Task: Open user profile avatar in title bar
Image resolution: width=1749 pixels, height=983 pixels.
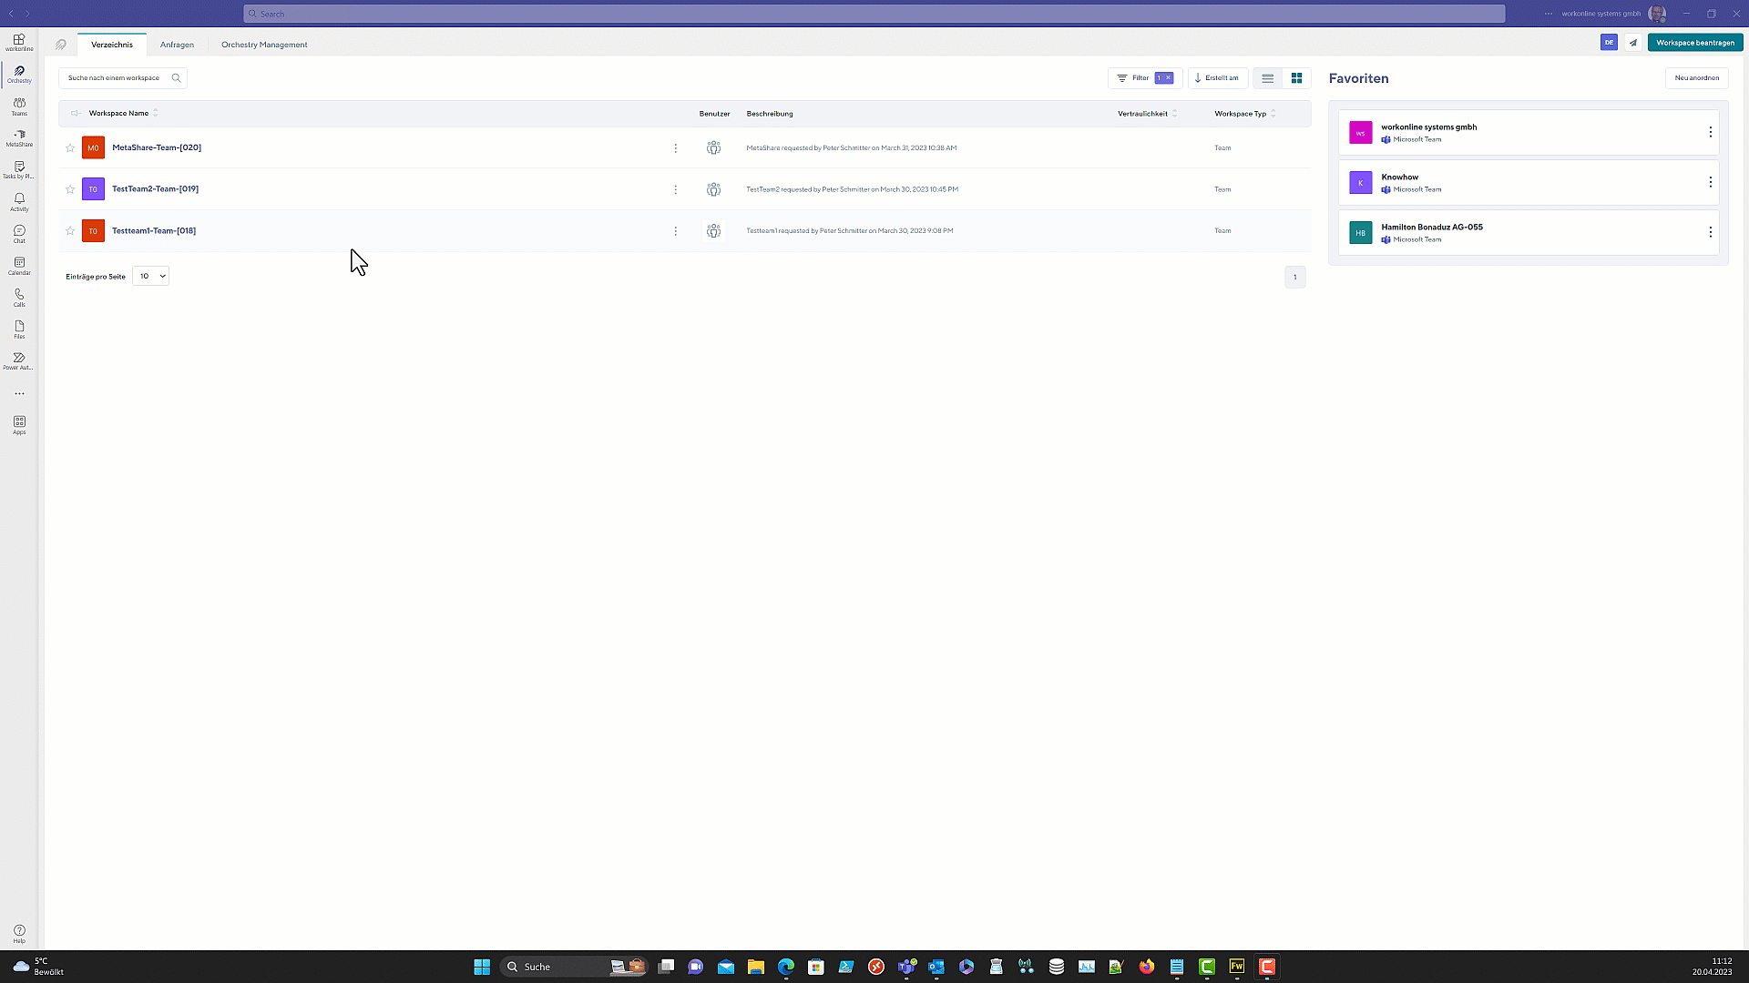Action: pos(1657,14)
